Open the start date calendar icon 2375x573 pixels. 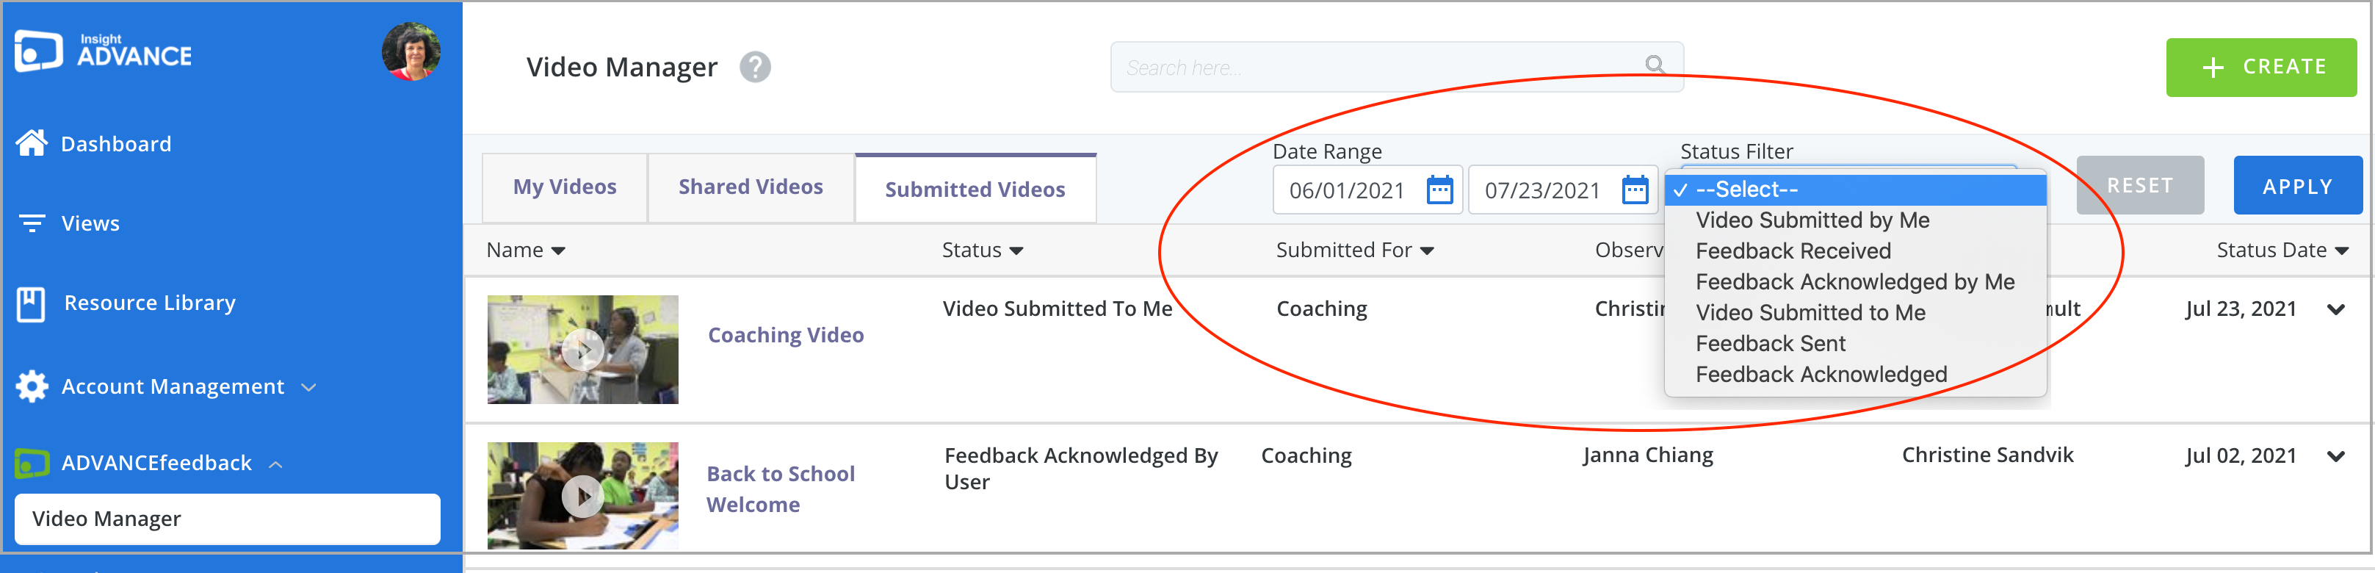(x=1439, y=190)
